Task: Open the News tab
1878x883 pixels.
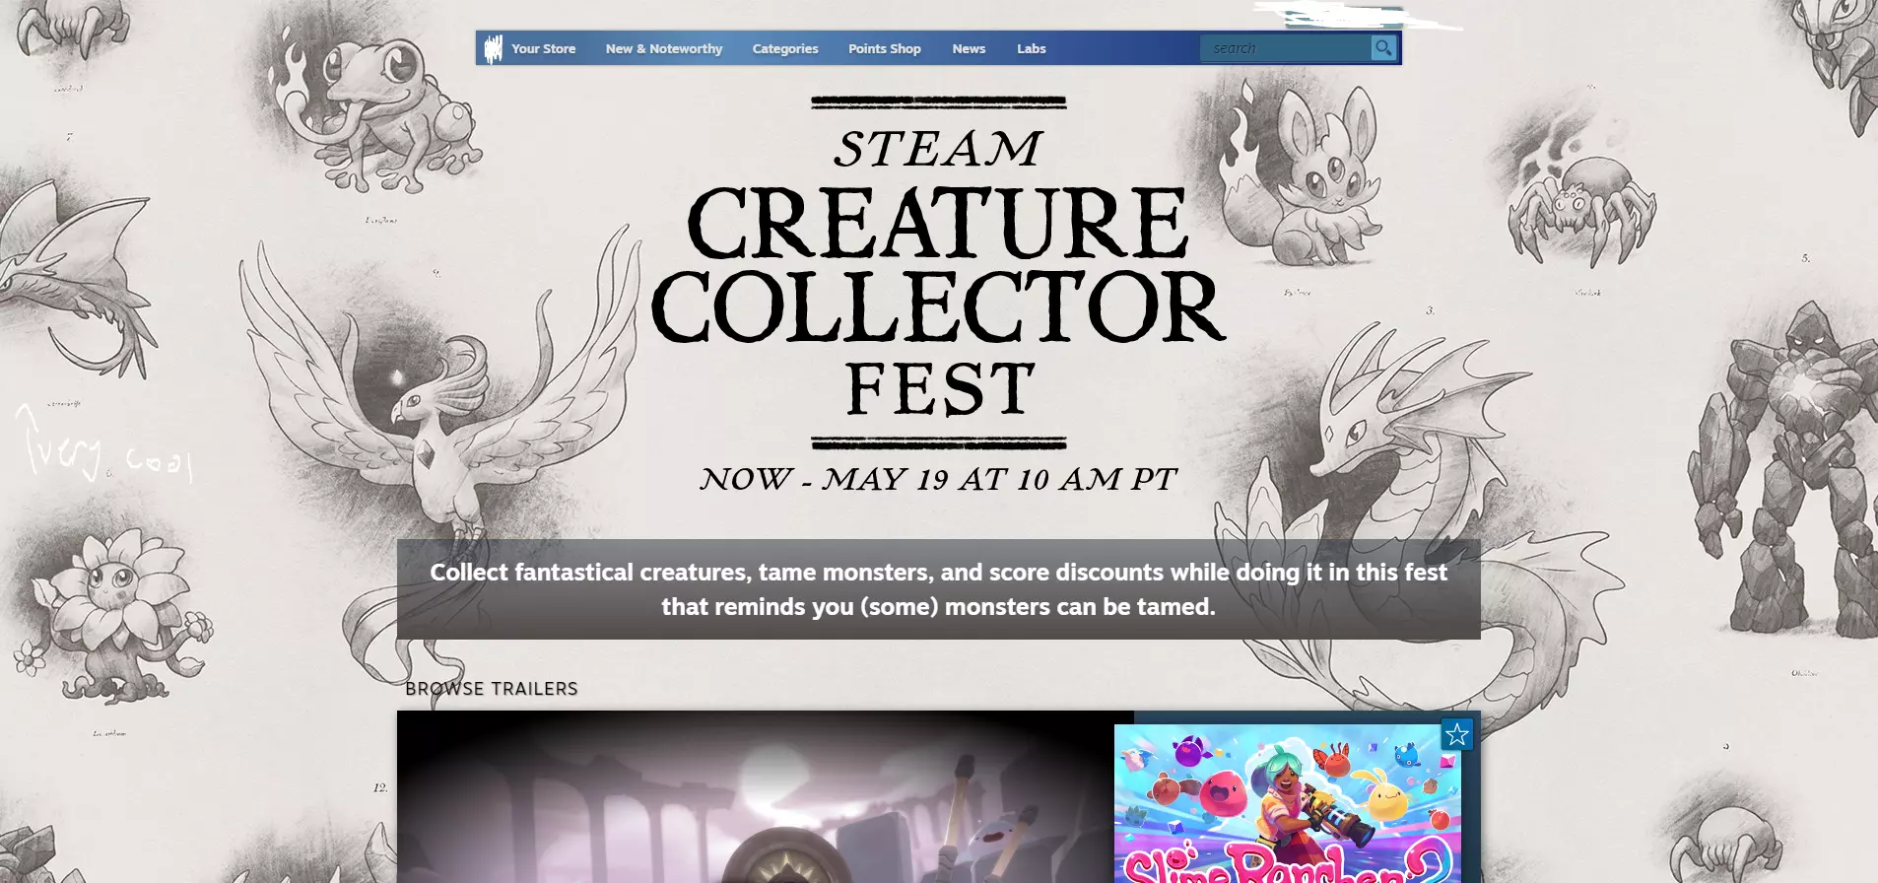Action: [x=969, y=48]
